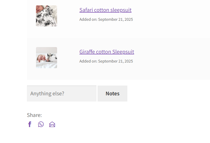This screenshot has width=210, height=143.
Task: Focus the "Anything else?" text field
Action: (62, 94)
